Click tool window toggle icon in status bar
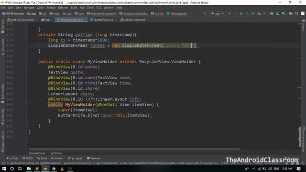The height and width of the screenshot is (172, 306). [3, 163]
